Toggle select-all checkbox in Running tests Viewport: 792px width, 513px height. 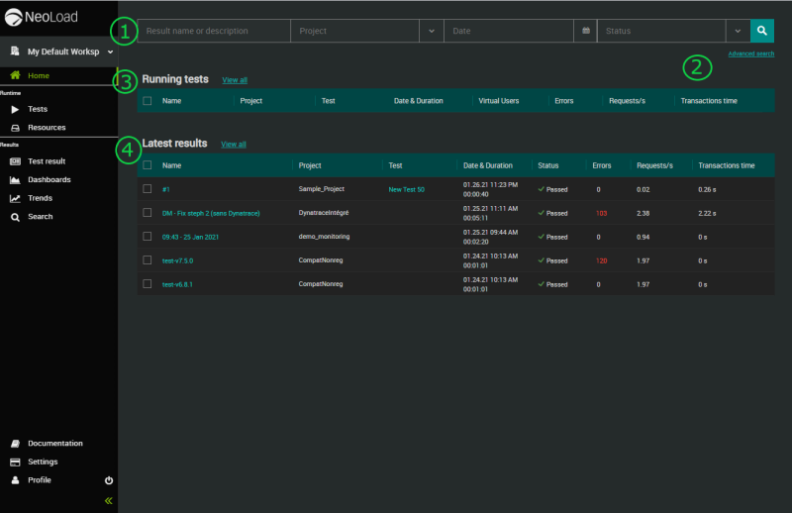click(x=148, y=101)
